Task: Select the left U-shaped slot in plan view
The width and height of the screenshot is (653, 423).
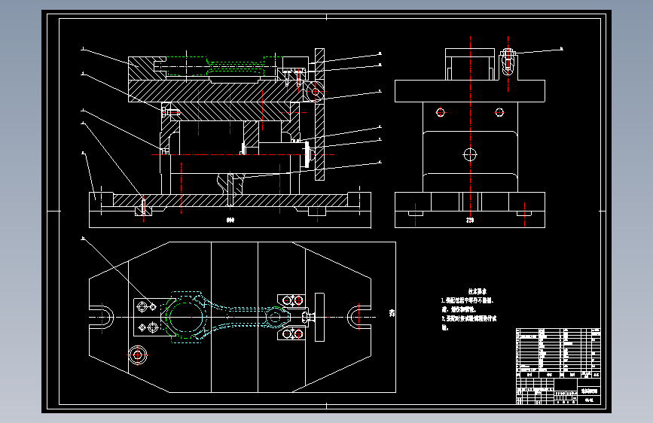Action: click(101, 318)
